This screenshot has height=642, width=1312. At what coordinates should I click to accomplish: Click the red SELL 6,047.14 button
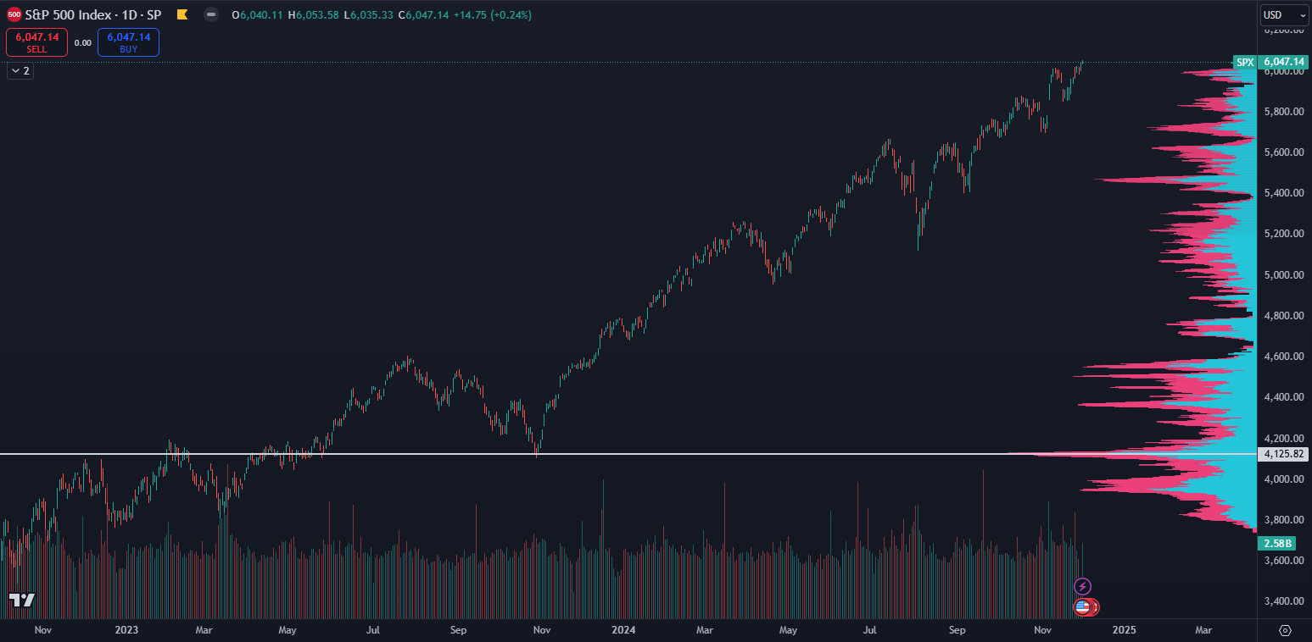coord(37,42)
